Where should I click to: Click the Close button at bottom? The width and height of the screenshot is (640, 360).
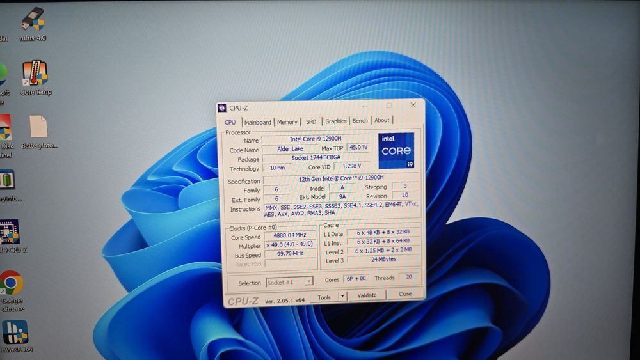[405, 294]
